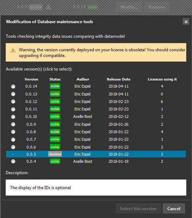Click the Release Date column header
The image size is (192, 218).
(119, 79)
